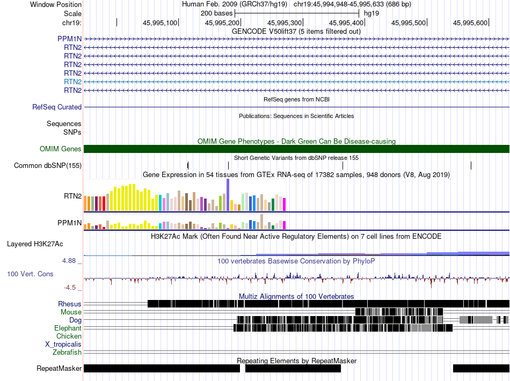Click the Rhesus alignment block row

coord(329,304)
